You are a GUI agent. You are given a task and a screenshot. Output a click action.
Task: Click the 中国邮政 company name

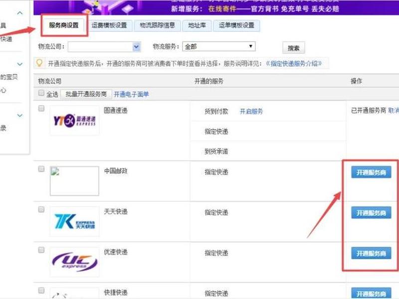(116, 171)
